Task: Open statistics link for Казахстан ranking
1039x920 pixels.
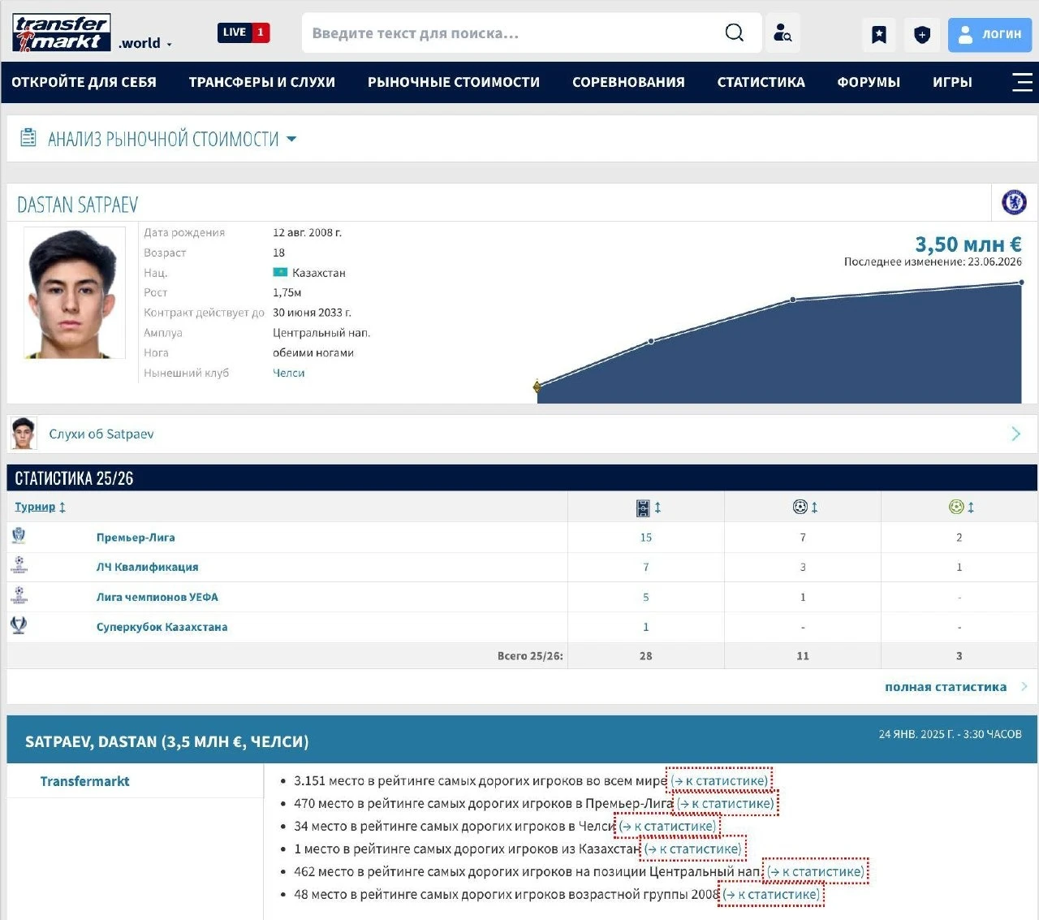Action: click(x=692, y=849)
